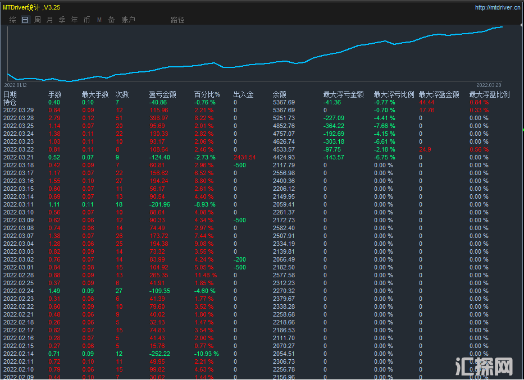Click the 盈亏金额 column header

pyautogui.click(x=163, y=94)
